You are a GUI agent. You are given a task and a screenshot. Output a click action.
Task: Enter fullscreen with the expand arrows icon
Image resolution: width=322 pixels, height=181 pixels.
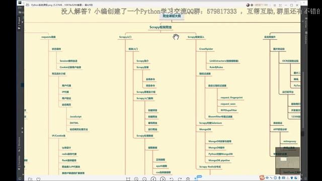[x=280, y=5]
